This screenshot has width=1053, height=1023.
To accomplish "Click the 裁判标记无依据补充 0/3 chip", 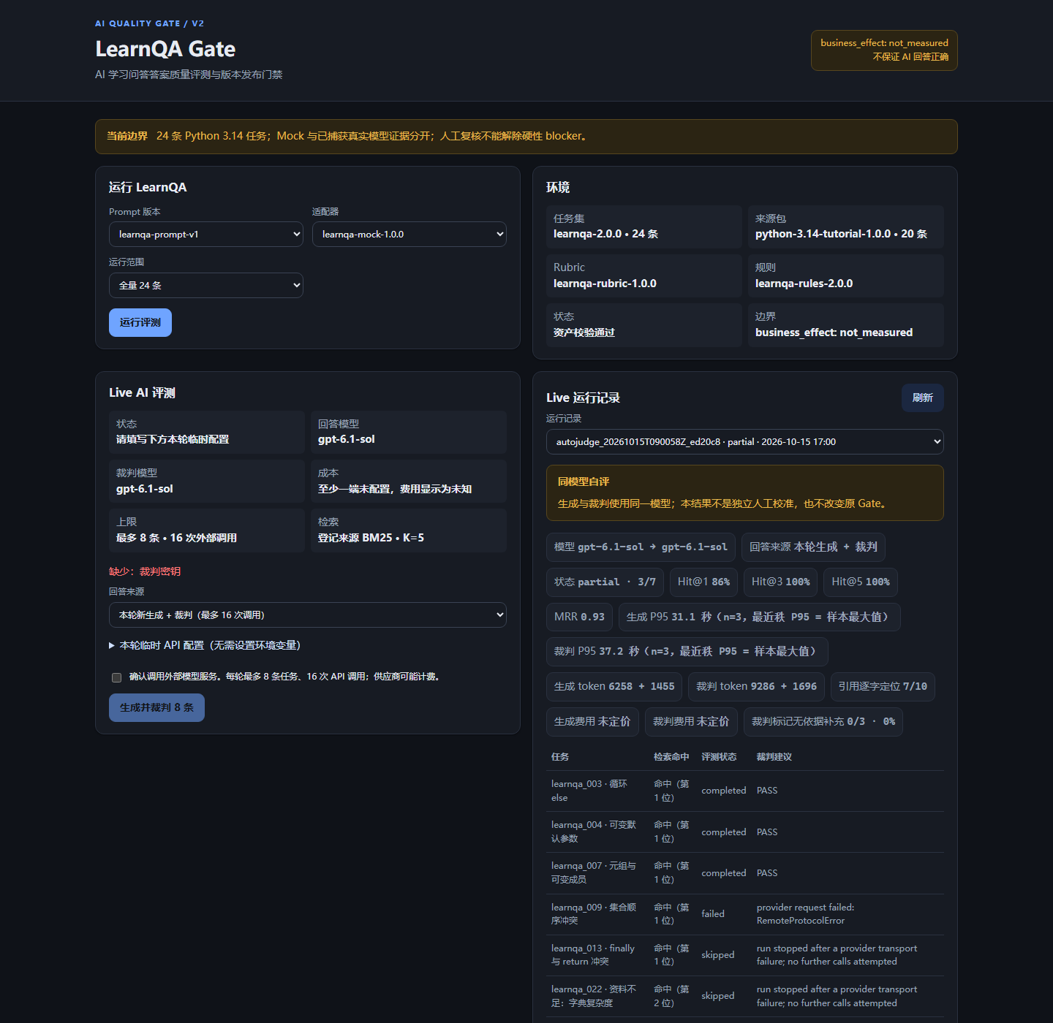I will 823,722.
